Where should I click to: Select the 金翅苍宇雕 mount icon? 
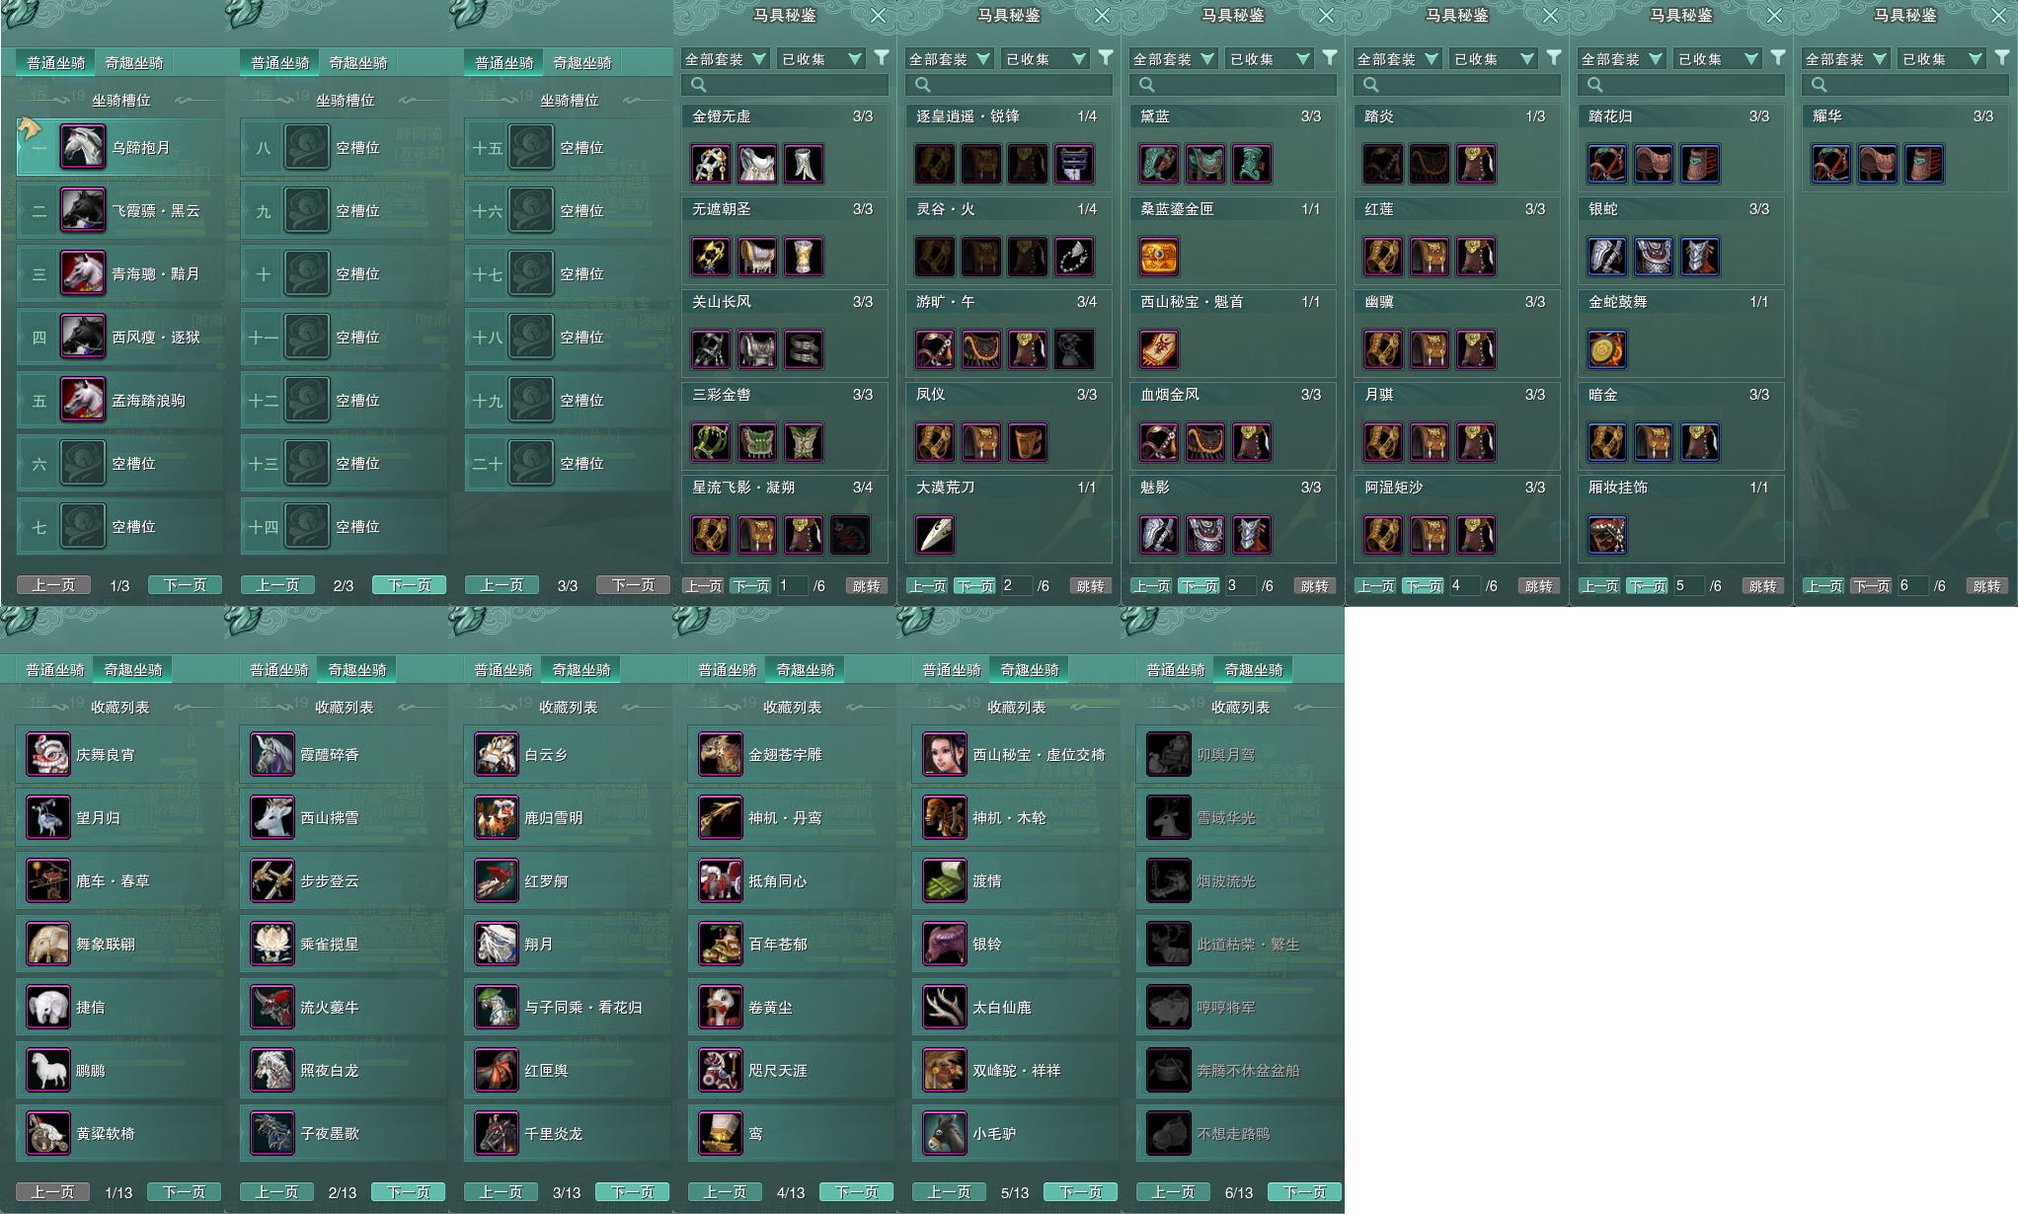click(721, 754)
